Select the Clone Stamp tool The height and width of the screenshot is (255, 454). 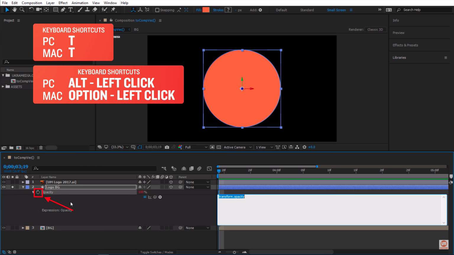[x=87, y=10]
